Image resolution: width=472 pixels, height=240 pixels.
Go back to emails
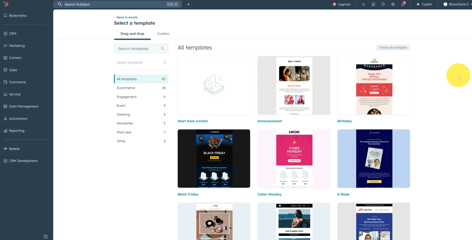(x=126, y=17)
